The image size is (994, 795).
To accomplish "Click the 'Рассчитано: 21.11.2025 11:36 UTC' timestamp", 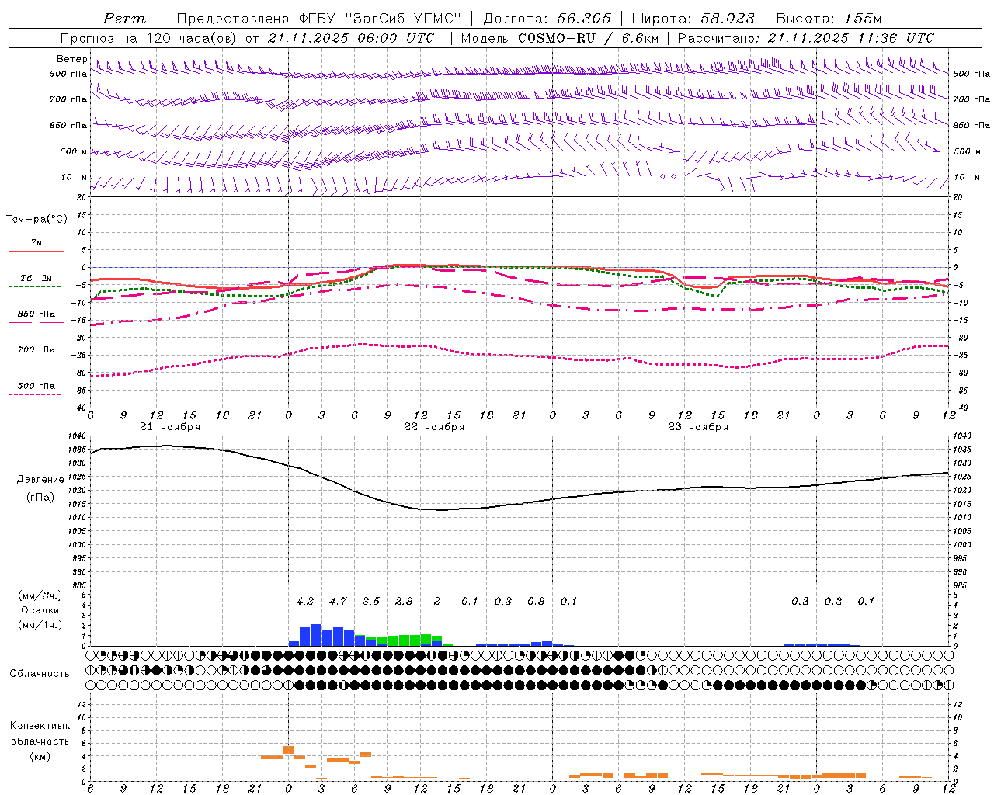I will pos(806,38).
